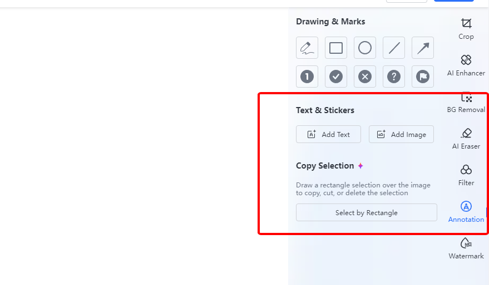The width and height of the screenshot is (489, 285).
Task: Choose the circle shape tool
Action: (x=365, y=48)
